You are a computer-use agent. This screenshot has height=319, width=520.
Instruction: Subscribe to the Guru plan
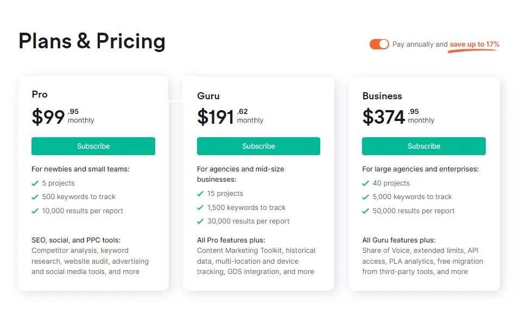(x=259, y=146)
